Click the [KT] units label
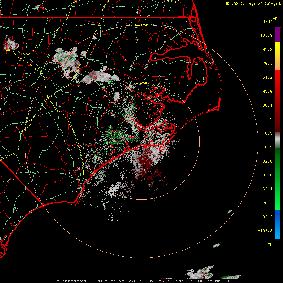The height and width of the screenshot is (283, 283). point(268,22)
